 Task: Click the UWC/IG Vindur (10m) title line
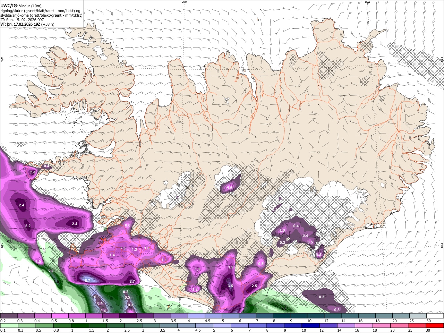tap(21, 6)
